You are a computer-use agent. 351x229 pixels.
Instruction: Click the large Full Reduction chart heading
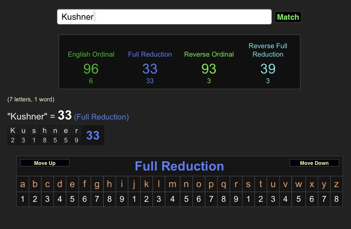[x=179, y=166]
